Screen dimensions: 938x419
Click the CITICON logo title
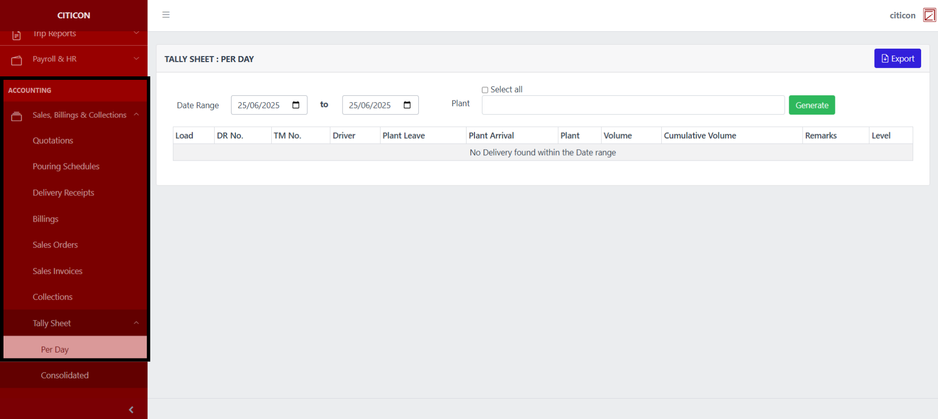coord(74,15)
